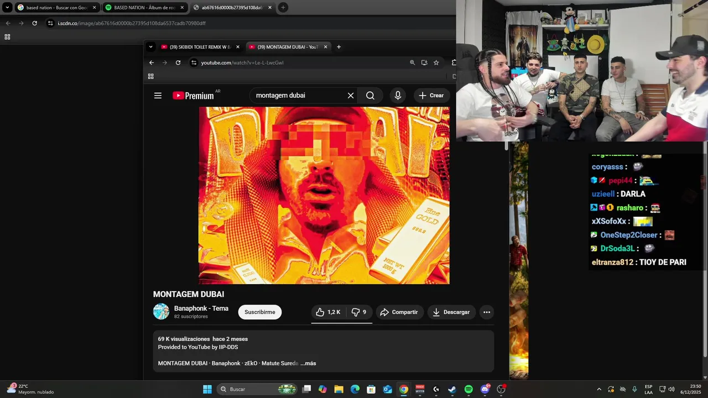Screen dimensions: 708x398
Task: Expand the description with '...más'
Action: [x=308, y=363]
